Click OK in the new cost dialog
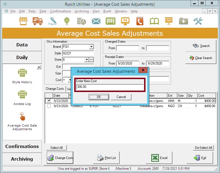This screenshot has width=220, height=173. pos(99,97)
